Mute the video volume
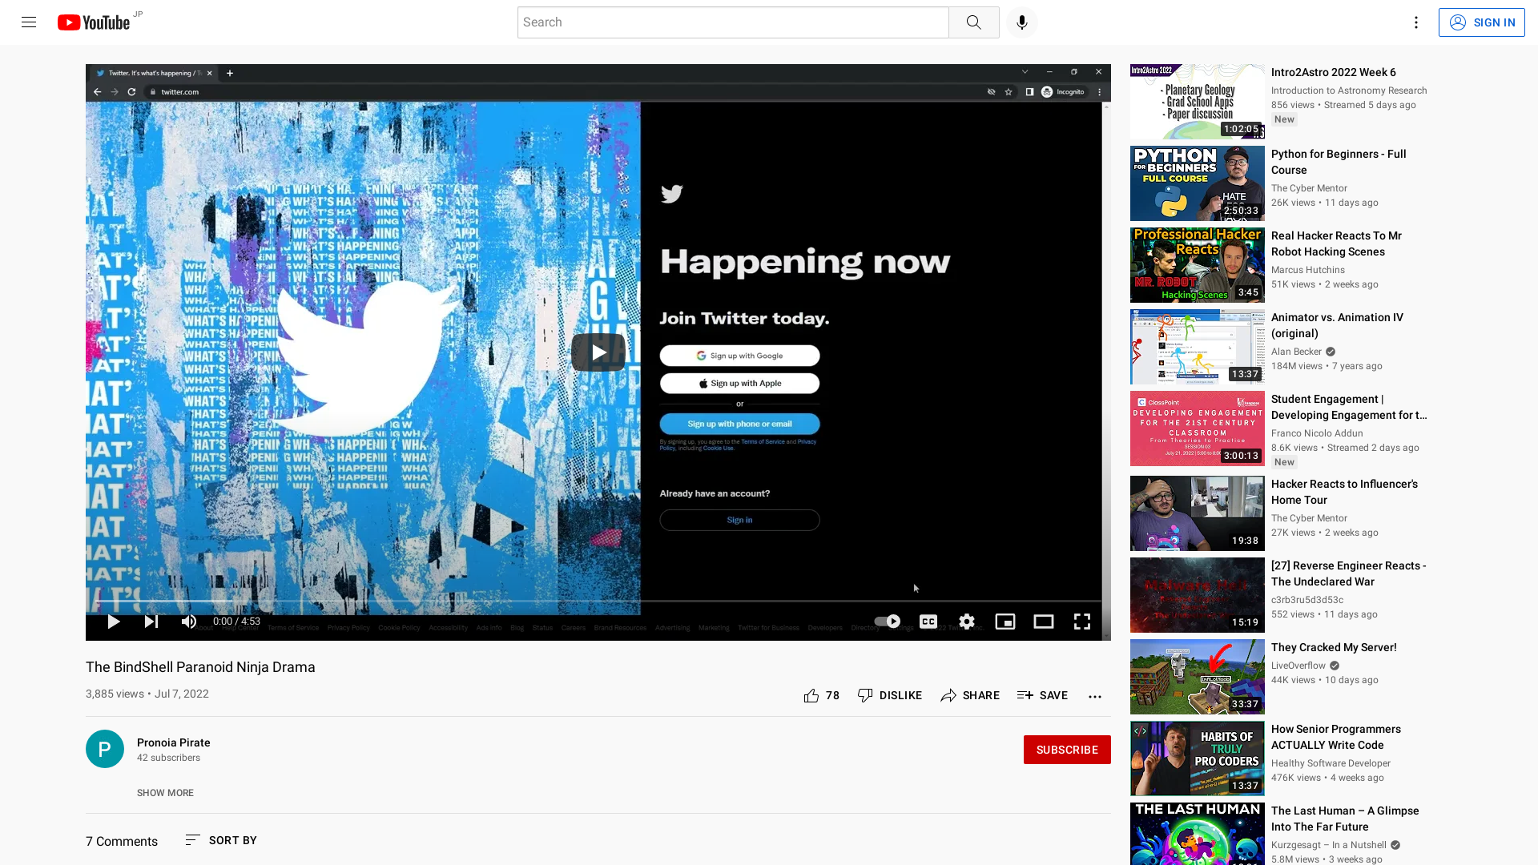Image resolution: width=1538 pixels, height=865 pixels. (x=188, y=622)
